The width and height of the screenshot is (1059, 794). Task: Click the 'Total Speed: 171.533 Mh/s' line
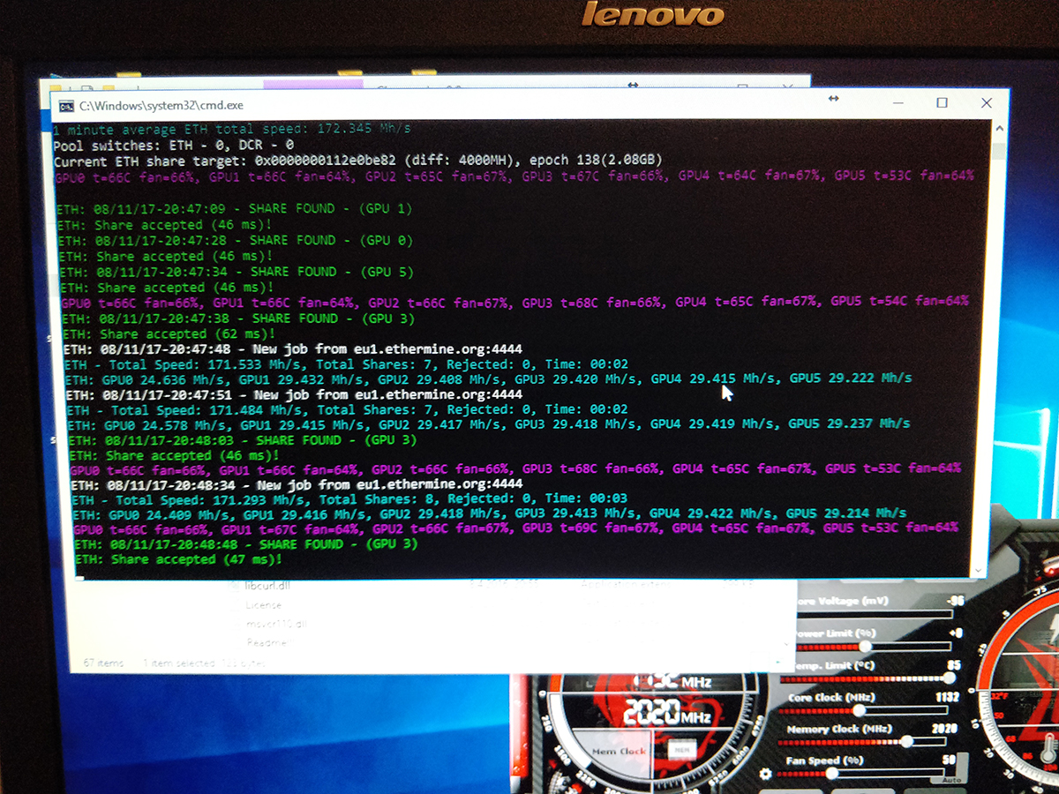pyautogui.click(x=346, y=362)
